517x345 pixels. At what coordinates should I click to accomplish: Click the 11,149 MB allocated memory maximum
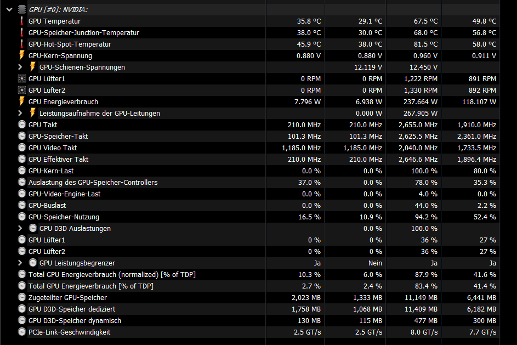[421, 298]
